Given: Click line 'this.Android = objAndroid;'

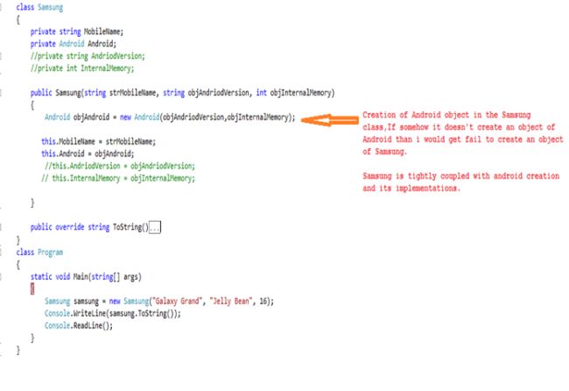Looking at the screenshot, I should click(88, 153).
